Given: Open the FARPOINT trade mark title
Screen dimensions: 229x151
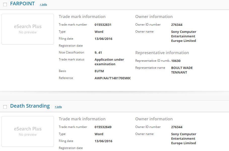Looking at the screenshot, I should click(x=22, y=4).
